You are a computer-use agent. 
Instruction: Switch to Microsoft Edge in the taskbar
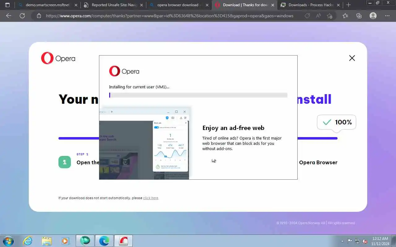tap(104, 241)
